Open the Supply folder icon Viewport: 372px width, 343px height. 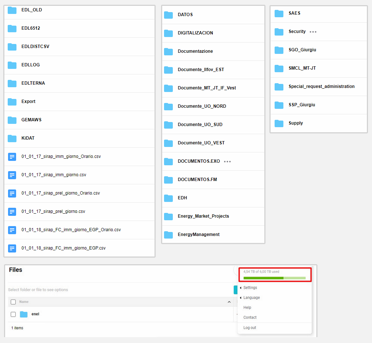pyautogui.click(x=279, y=123)
